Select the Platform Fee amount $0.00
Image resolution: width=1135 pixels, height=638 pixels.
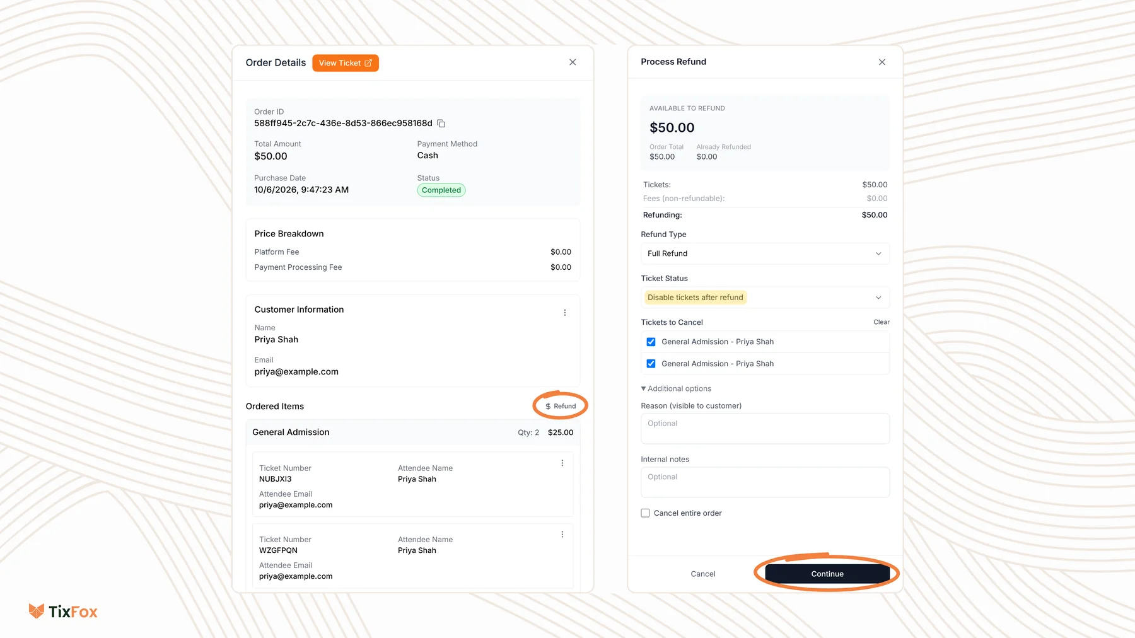[x=561, y=252]
